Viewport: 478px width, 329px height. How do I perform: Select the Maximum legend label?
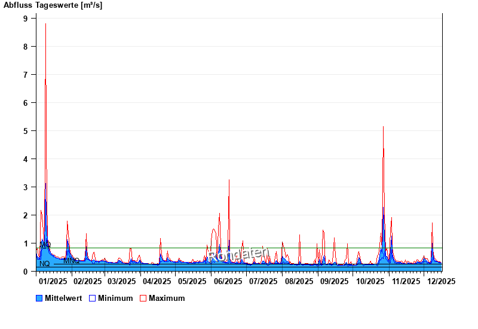pyautogui.click(x=167, y=298)
